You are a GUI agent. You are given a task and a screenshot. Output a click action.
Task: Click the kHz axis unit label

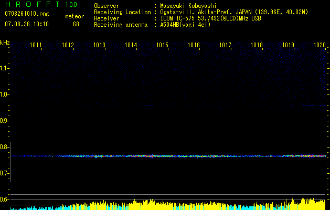coord(5,43)
